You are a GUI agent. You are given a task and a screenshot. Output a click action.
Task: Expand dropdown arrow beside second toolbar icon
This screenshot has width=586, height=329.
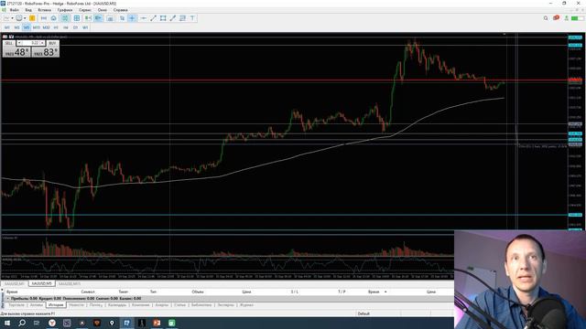(x=25, y=18)
